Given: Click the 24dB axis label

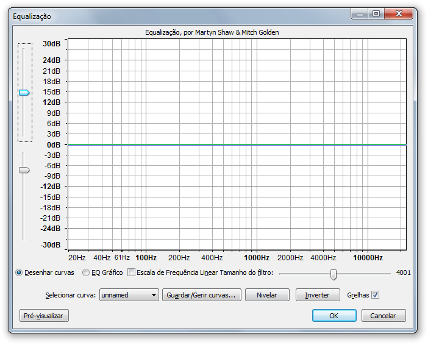Looking at the screenshot, I should [52, 60].
